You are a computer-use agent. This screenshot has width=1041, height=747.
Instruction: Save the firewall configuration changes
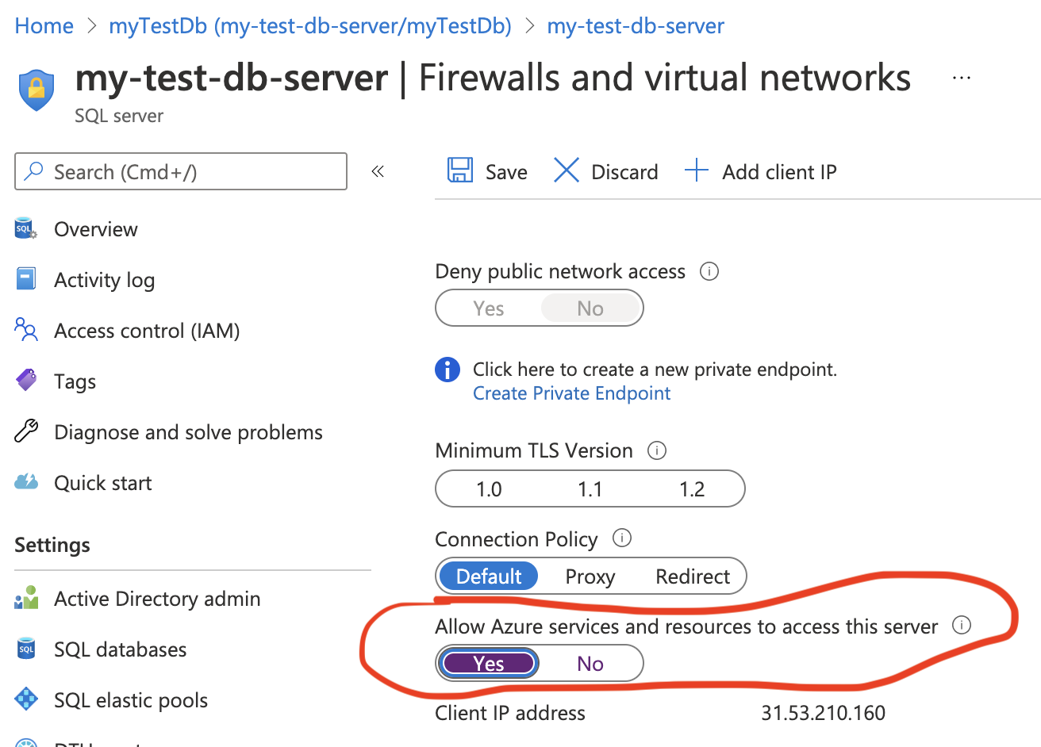486,171
